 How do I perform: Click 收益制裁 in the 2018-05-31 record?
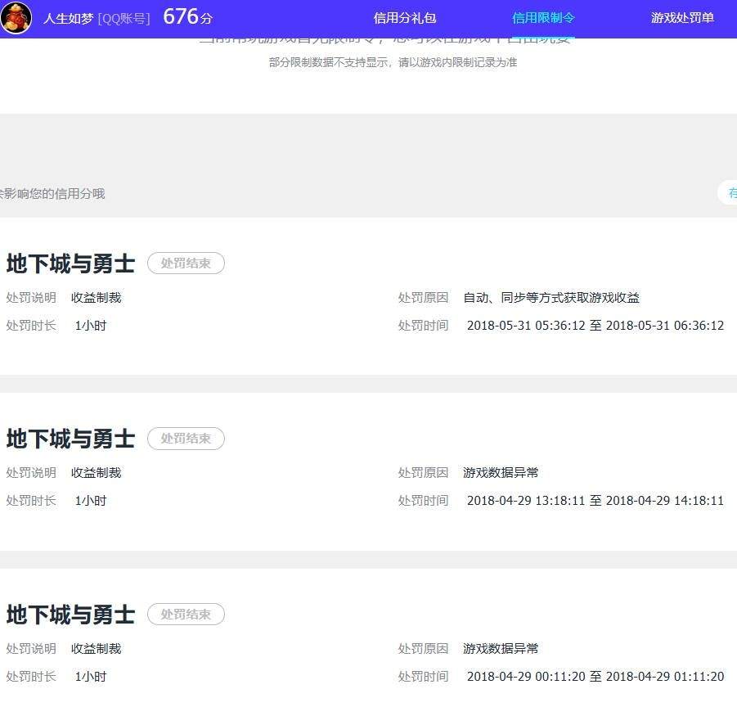coord(97,298)
